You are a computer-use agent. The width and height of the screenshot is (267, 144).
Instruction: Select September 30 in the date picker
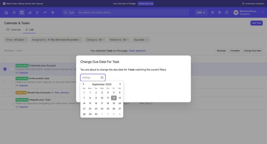(96, 114)
